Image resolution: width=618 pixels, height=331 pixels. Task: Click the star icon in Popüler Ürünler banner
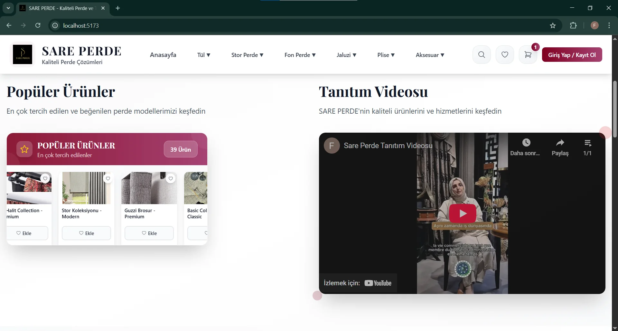tap(24, 149)
